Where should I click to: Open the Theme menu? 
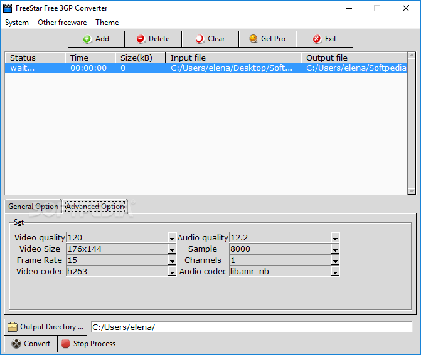click(x=107, y=23)
